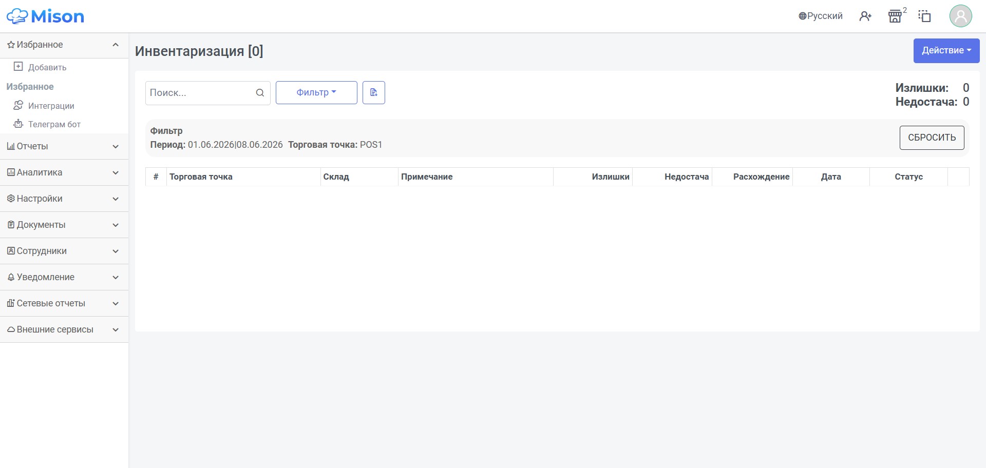Collapse the Избранное section chevron
This screenshot has width=986, height=468.
coord(116,45)
